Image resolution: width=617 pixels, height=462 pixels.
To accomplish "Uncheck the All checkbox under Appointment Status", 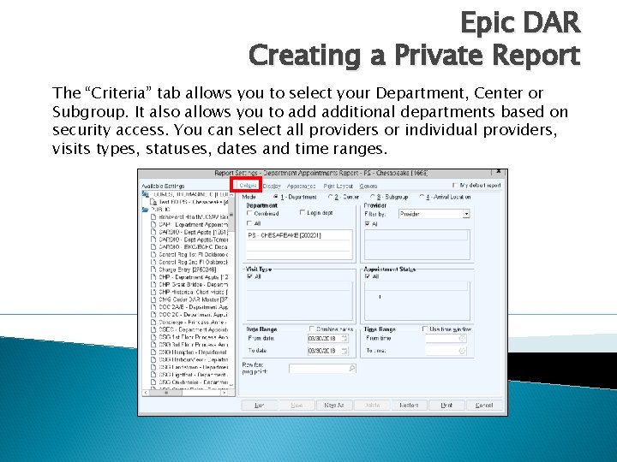I will pos(367,276).
